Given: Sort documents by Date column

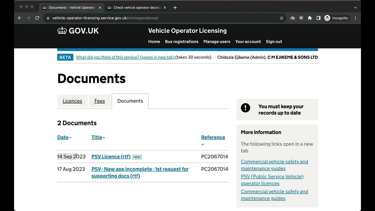Looking at the screenshot, I should click(63, 137).
